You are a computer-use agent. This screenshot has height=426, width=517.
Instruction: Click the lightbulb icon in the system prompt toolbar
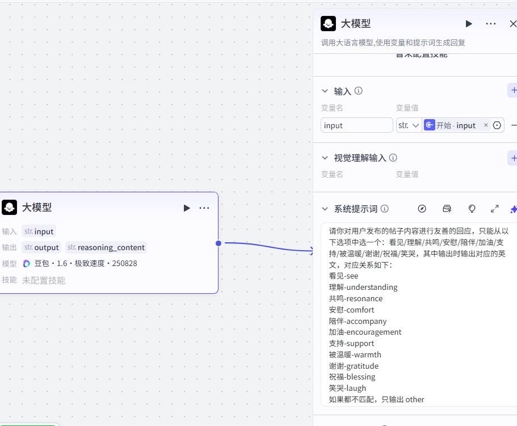[472, 209]
